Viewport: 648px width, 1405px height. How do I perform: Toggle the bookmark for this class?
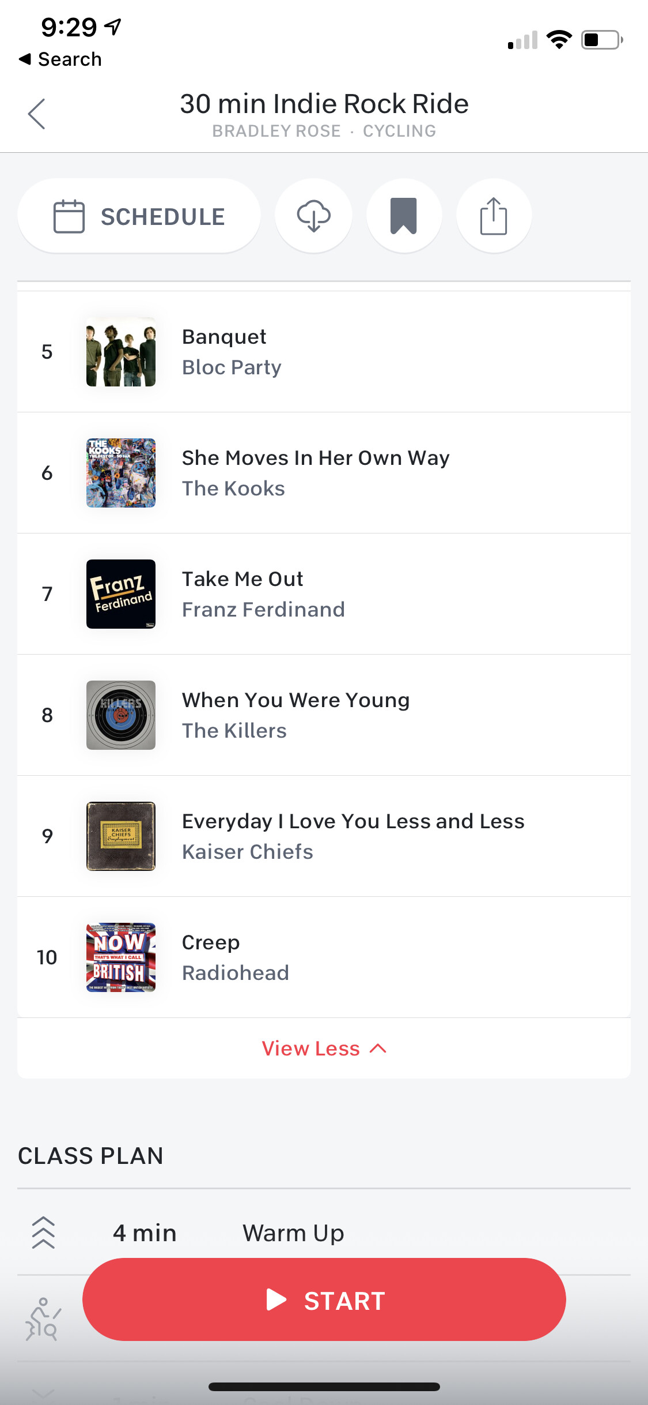(404, 216)
